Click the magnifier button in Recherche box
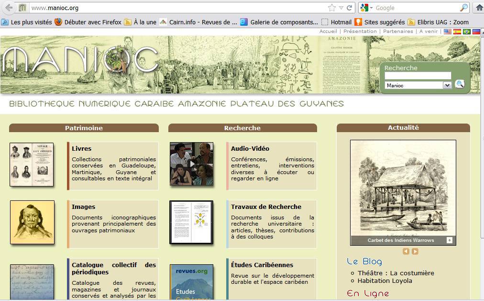 [x=460, y=84]
